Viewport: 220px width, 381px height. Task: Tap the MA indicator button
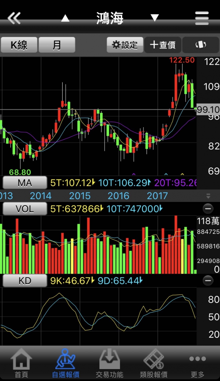25,183
